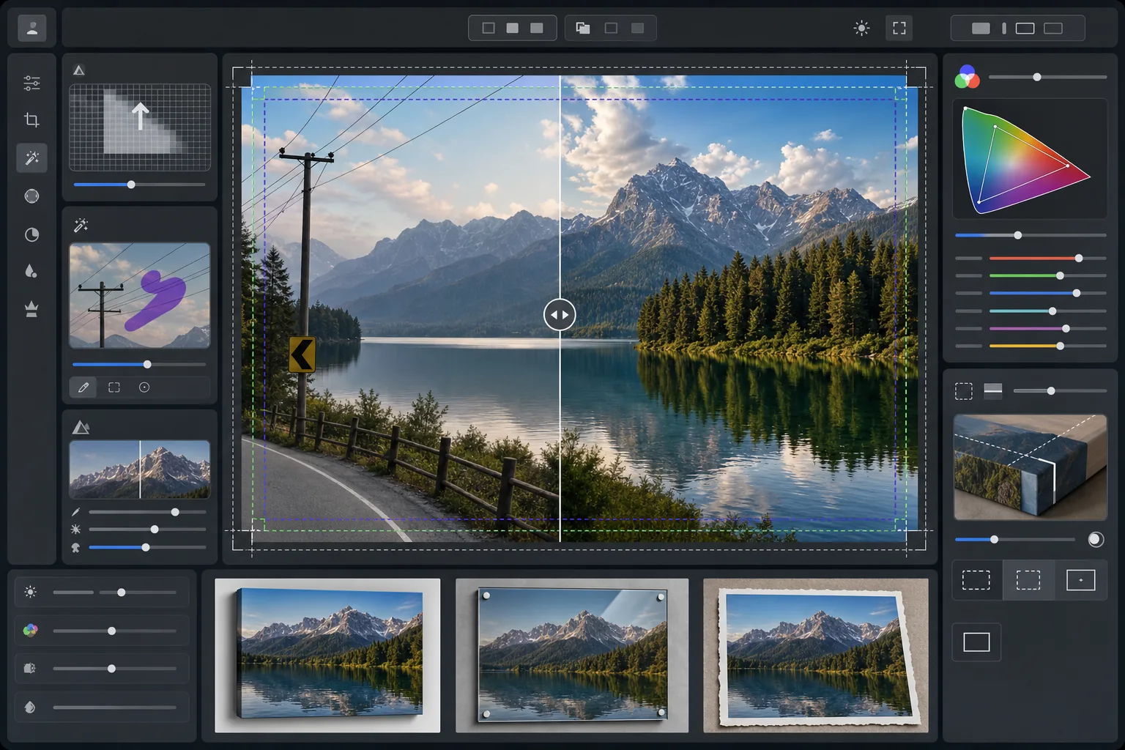Screen dimensions: 1125x750
Task: Select the rectangular marquee removal mode
Action: 114,387
